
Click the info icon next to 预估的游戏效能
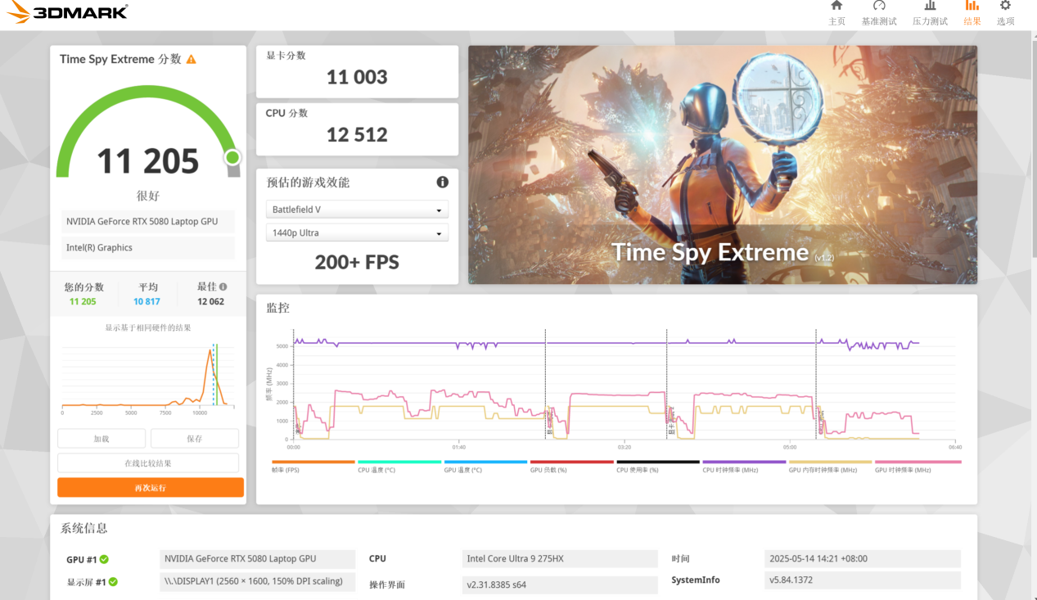(442, 182)
